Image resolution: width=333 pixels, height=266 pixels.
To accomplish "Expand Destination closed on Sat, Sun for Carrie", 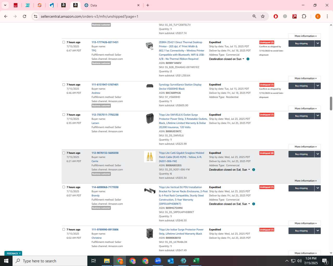I will (x=229, y=170).
